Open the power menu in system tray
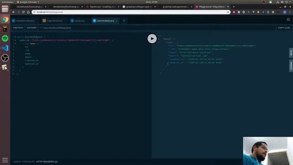This screenshot has height=165, width=293. coord(287,2)
